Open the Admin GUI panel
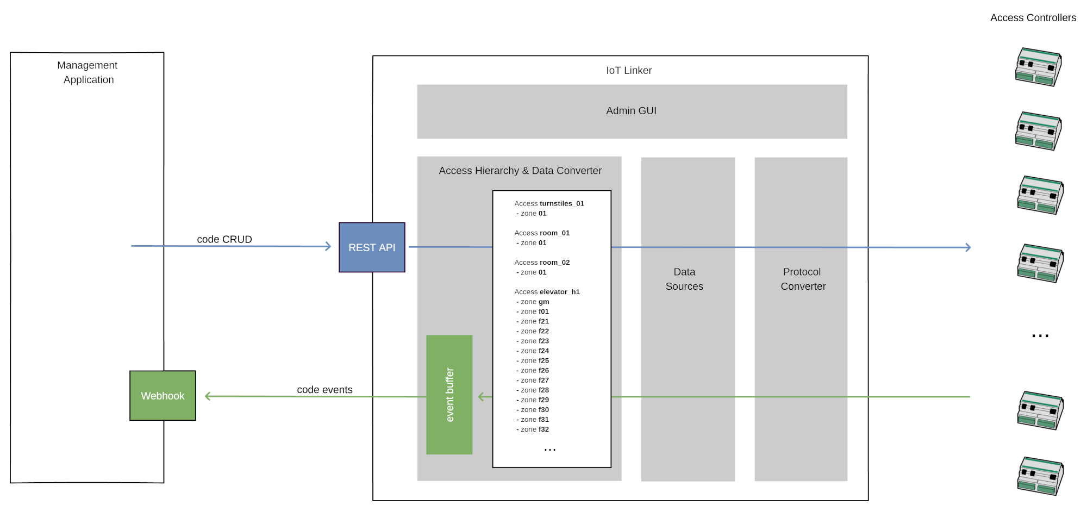The height and width of the screenshot is (511, 1087). 632,111
